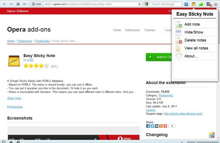Open About... in Easy Sticky Note popup
This screenshot has height=143, width=220.
[195, 56]
